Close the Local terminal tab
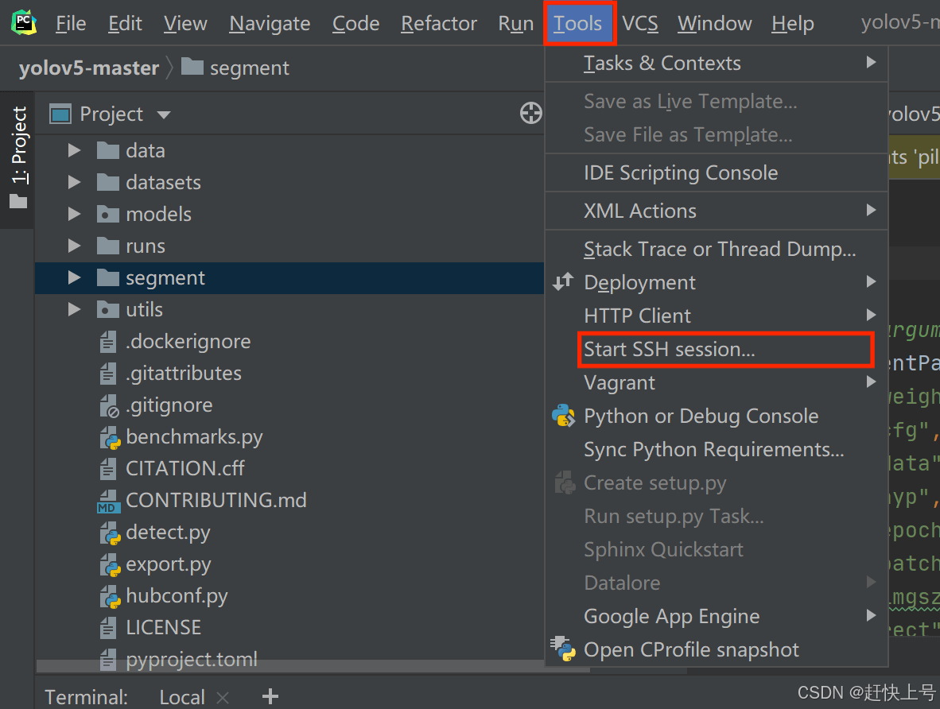Image resolution: width=940 pixels, height=709 pixels. click(223, 698)
